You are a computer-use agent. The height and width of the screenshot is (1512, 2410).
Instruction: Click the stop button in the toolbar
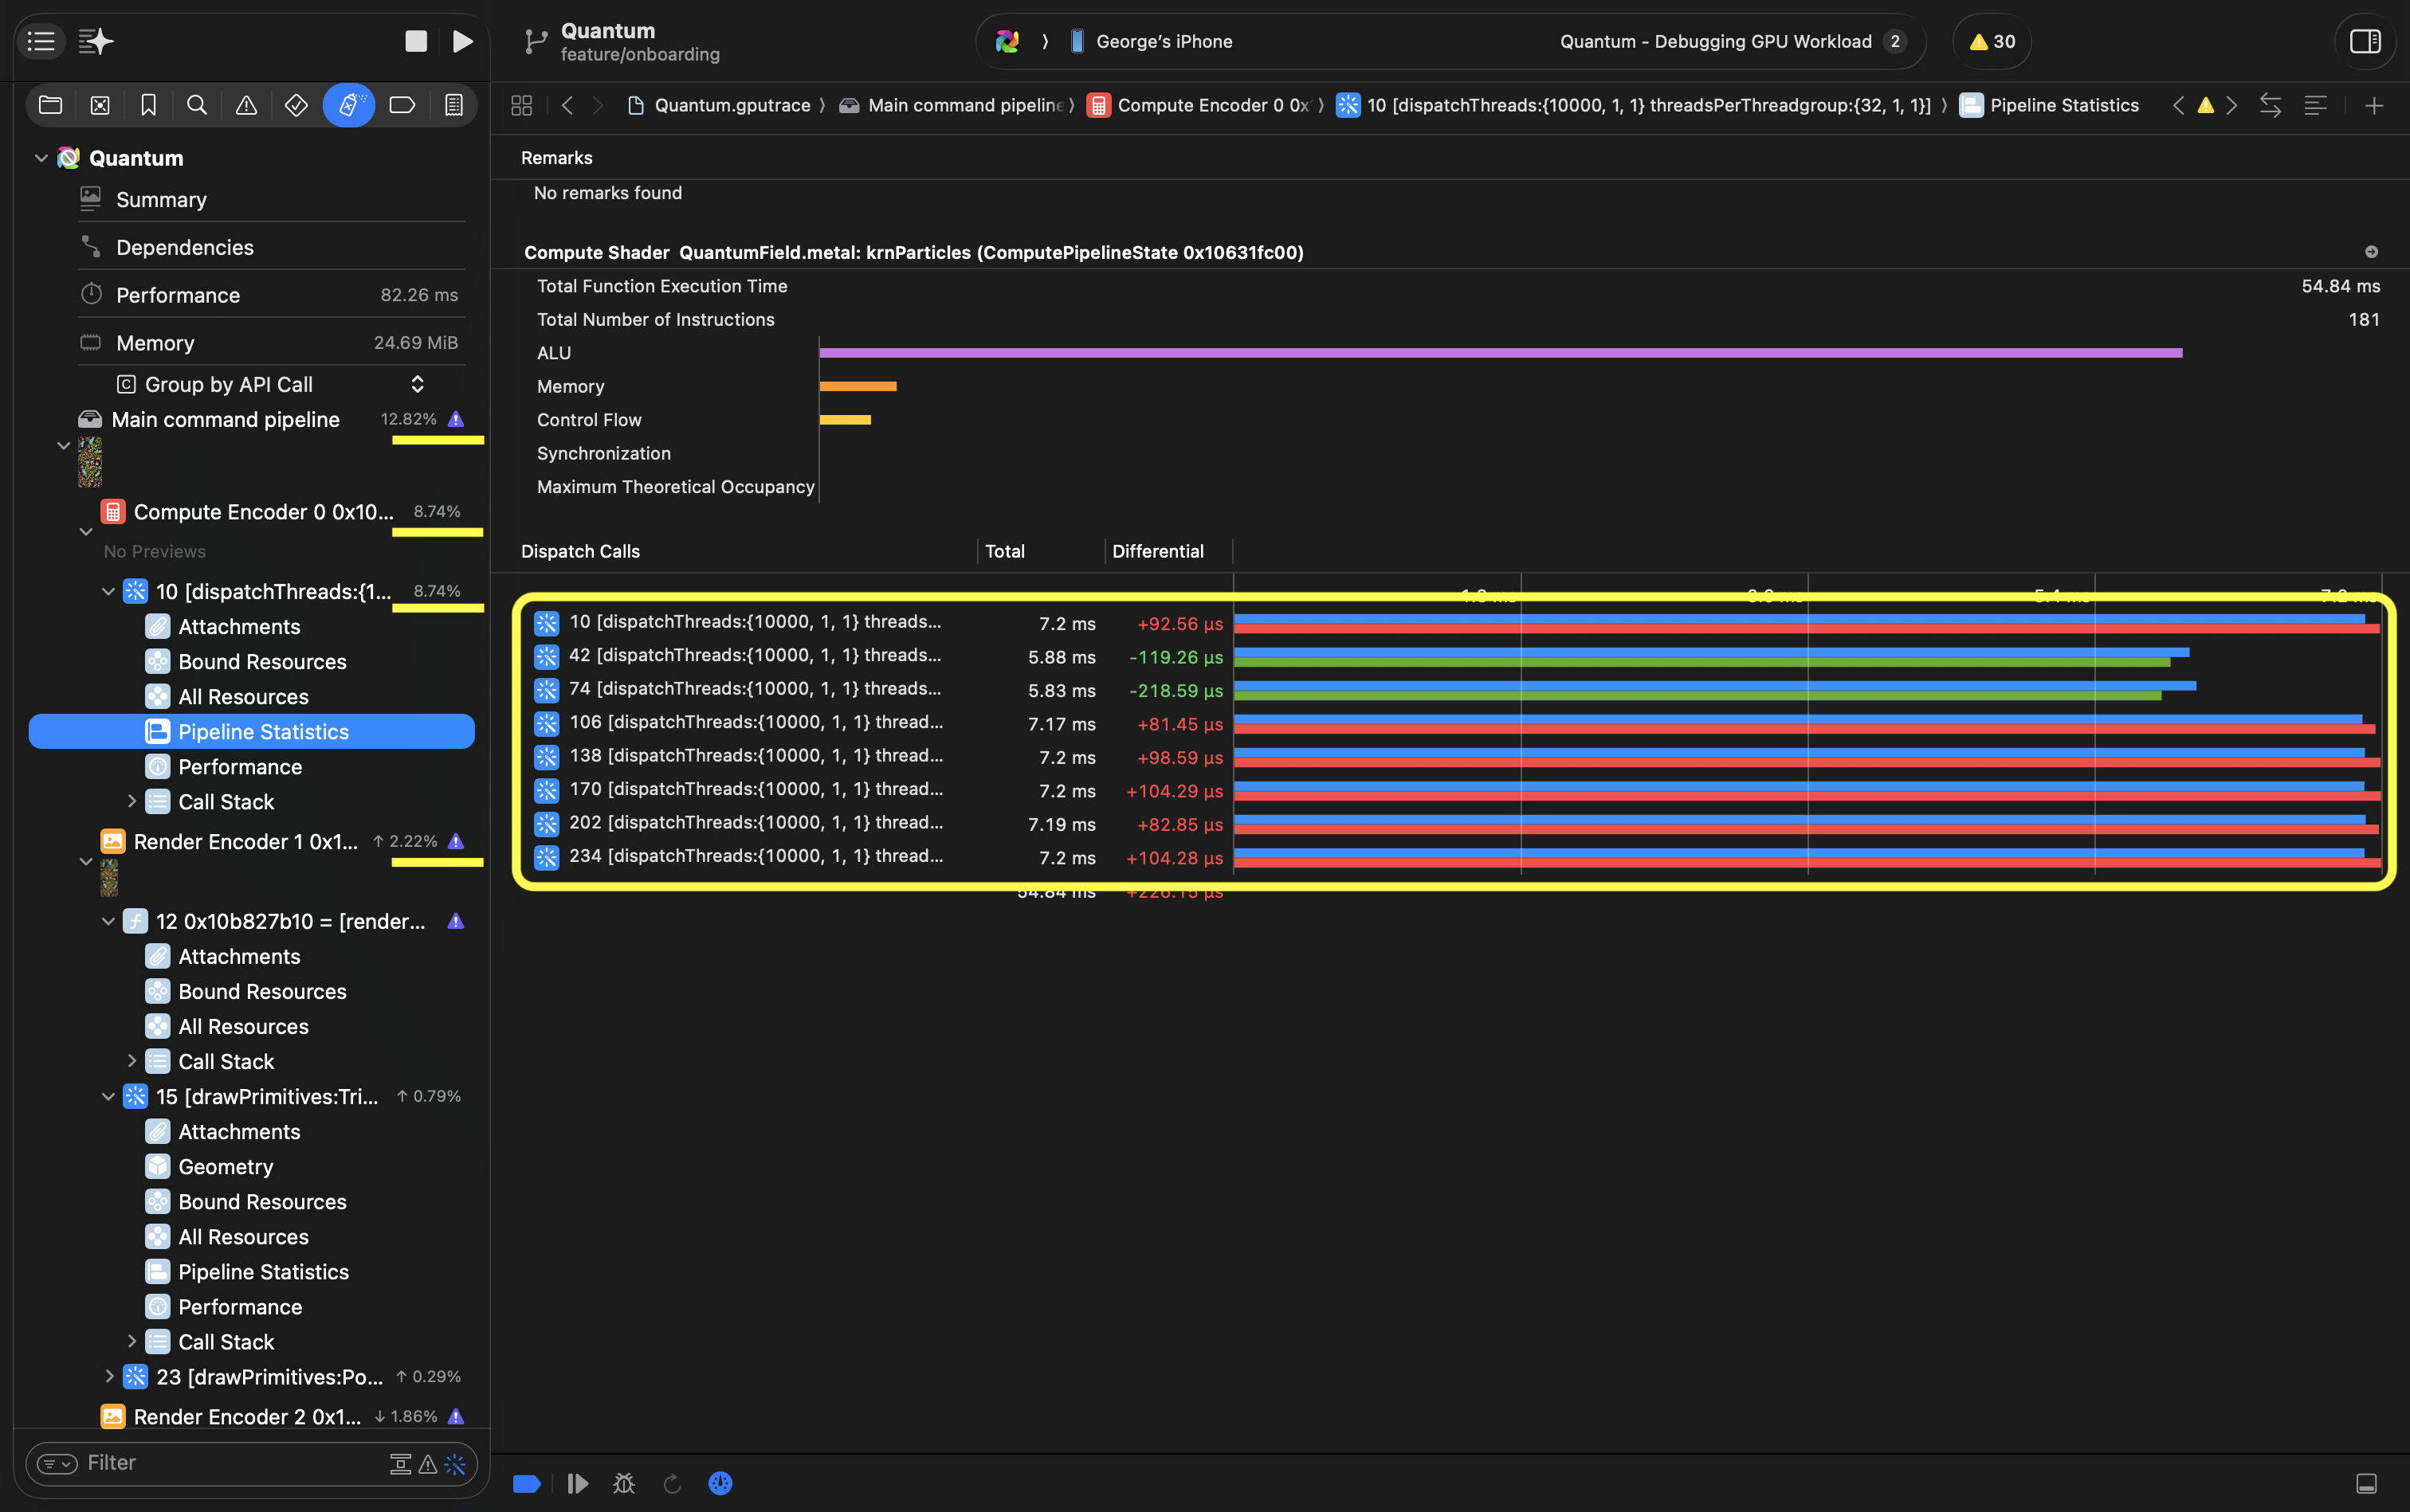coord(415,41)
